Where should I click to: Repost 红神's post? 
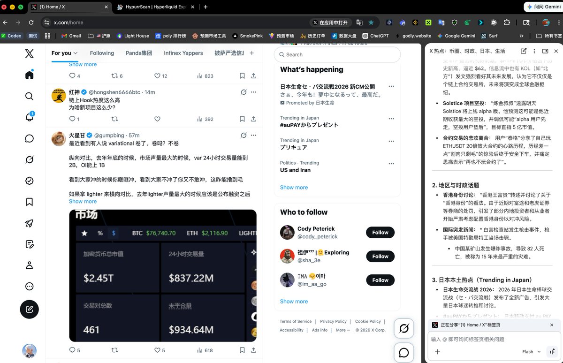tap(114, 119)
